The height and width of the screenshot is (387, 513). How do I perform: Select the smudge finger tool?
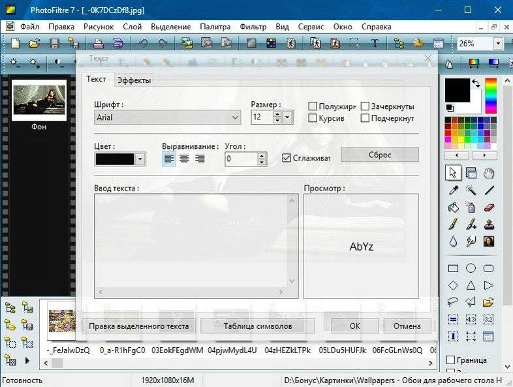(471, 241)
